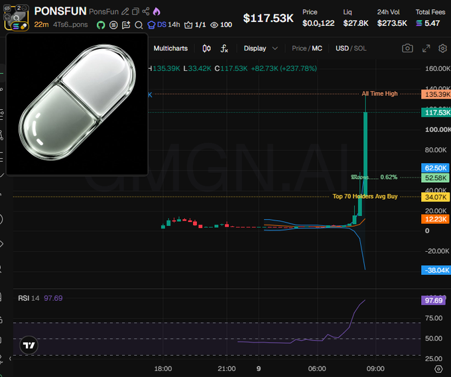Open the GitHub icon link
The width and height of the screenshot is (451, 377).
pos(101,25)
